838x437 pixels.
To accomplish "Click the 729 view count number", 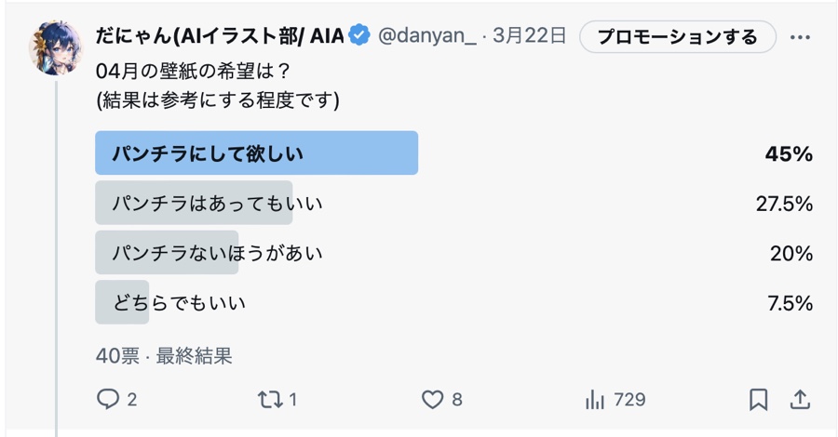I will coord(629,400).
